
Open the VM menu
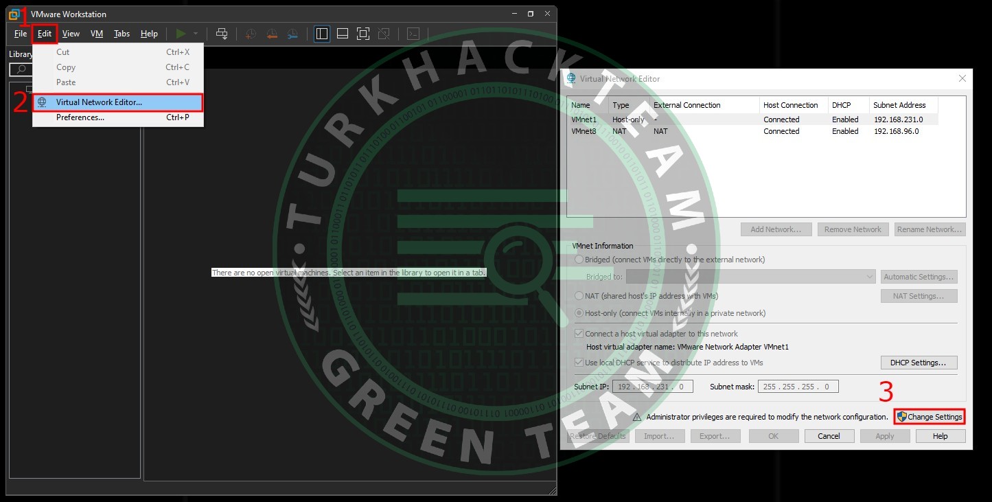tap(97, 34)
